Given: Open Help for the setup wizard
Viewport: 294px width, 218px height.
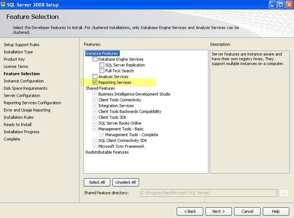Looking at the screenshot, I should (276, 211).
